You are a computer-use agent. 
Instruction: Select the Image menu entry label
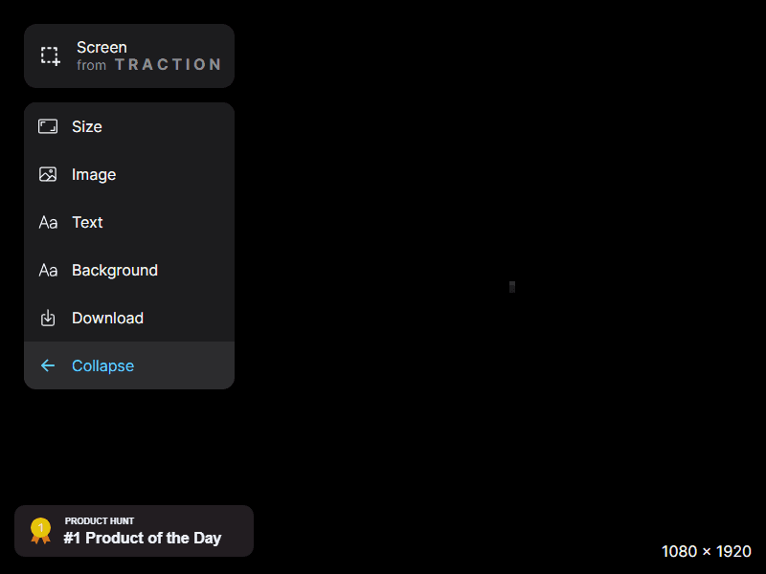(94, 174)
